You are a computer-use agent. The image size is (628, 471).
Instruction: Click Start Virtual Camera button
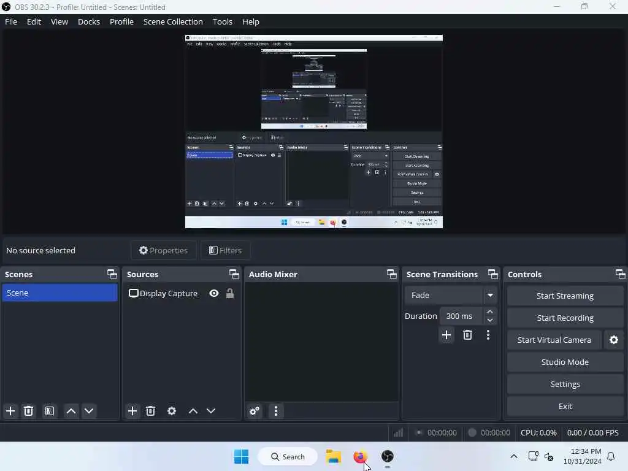[x=554, y=340]
